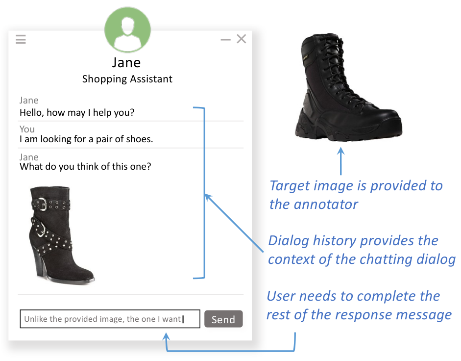Image resolution: width=461 pixels, height=361 pixels.
Task: Click the 'What do you think of this one?' message
Action: pos(85,167)
